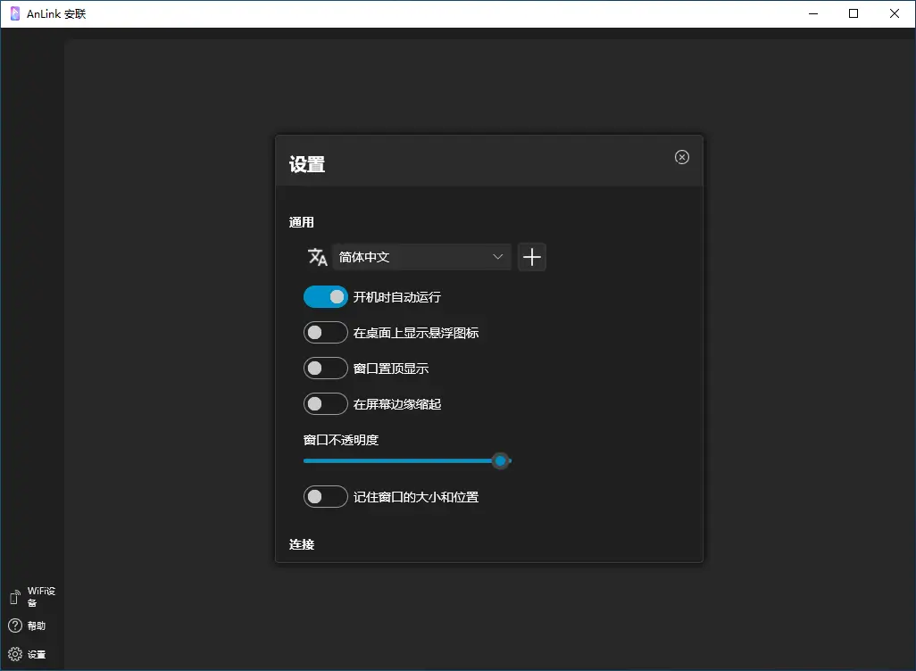Click the 连接 section heading
This screenshot has height=671, width=916.
302,543
